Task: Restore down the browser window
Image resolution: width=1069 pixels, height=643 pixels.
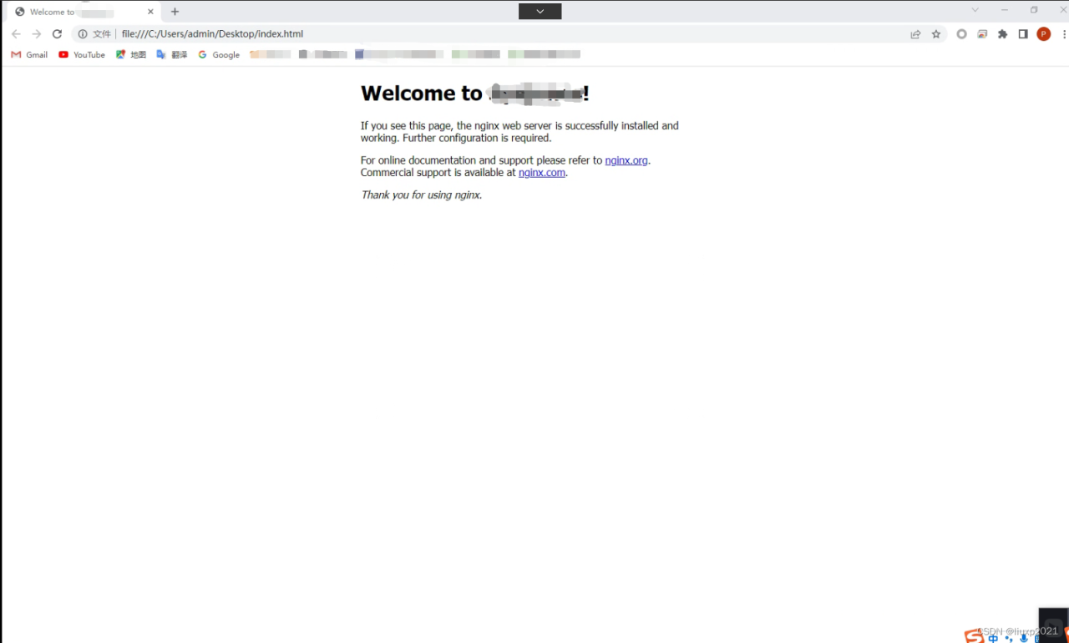Action: pos(1034,10)
